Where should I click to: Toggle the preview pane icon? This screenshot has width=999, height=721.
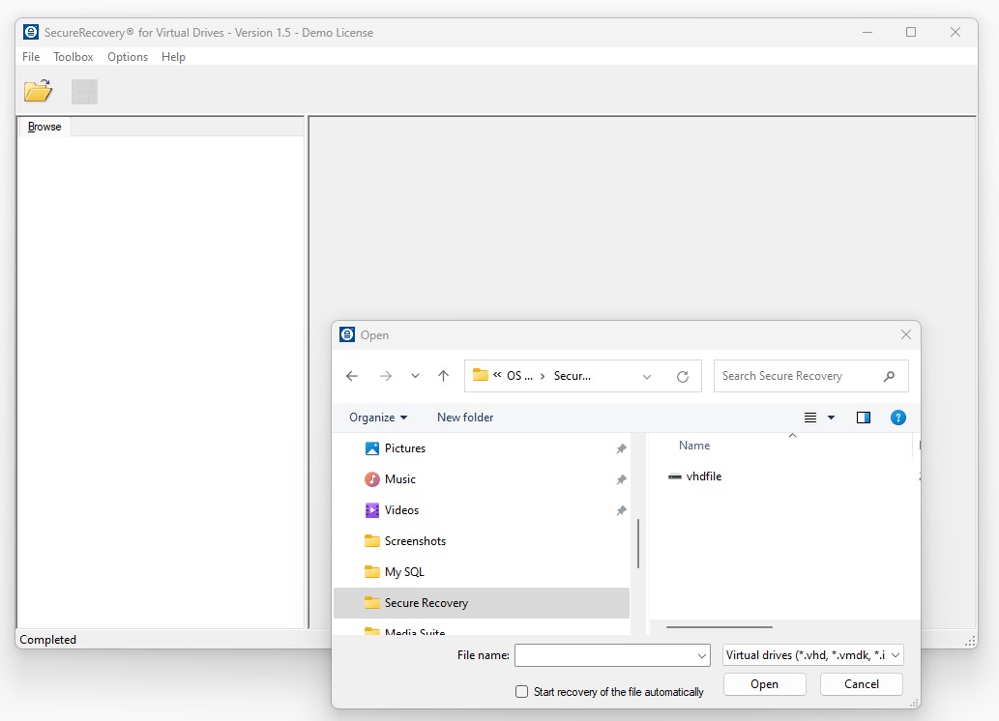864,418
